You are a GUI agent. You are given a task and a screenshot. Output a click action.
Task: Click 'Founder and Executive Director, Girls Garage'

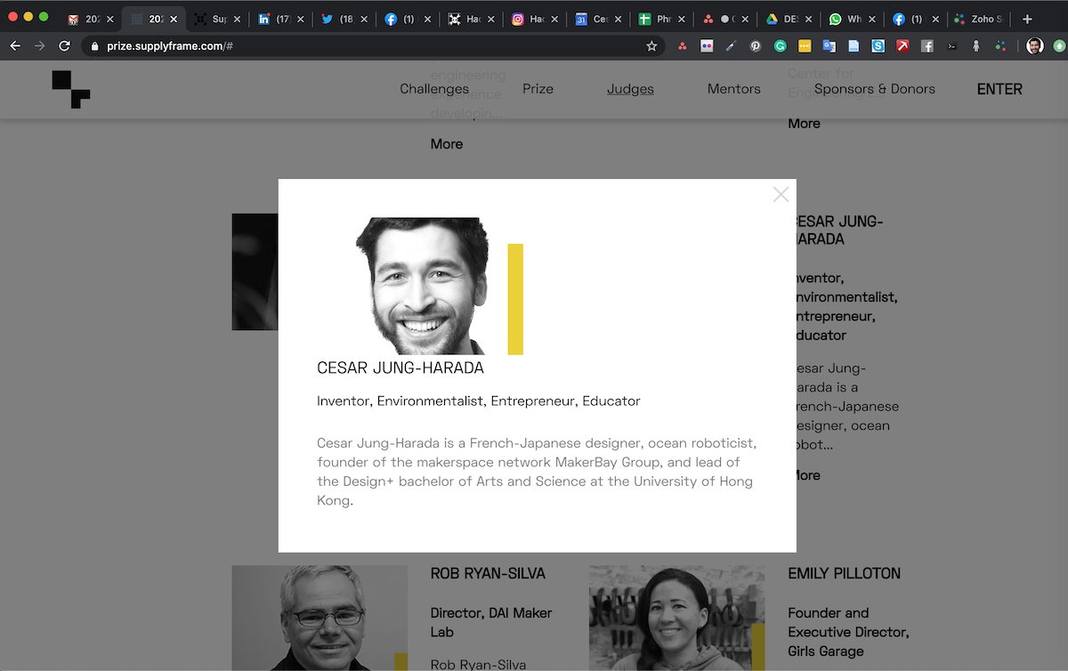(x=848, y=632)
